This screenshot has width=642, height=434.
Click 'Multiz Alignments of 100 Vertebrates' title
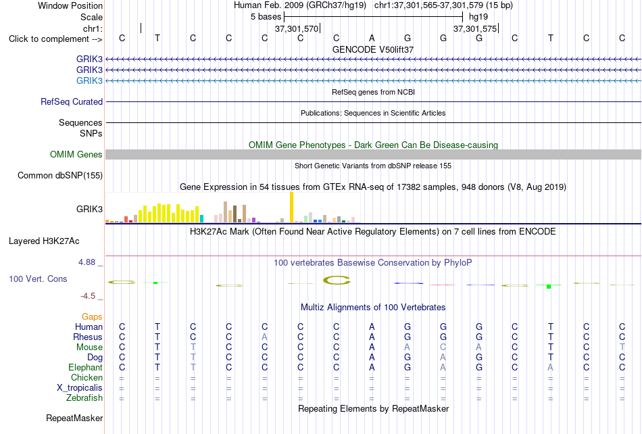coord(373,308)
